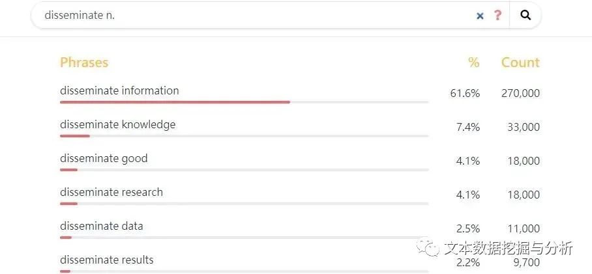Click the red bar under 'disseminate information'
This screenshot has width=592, height=274.
[x=175, y=102]
